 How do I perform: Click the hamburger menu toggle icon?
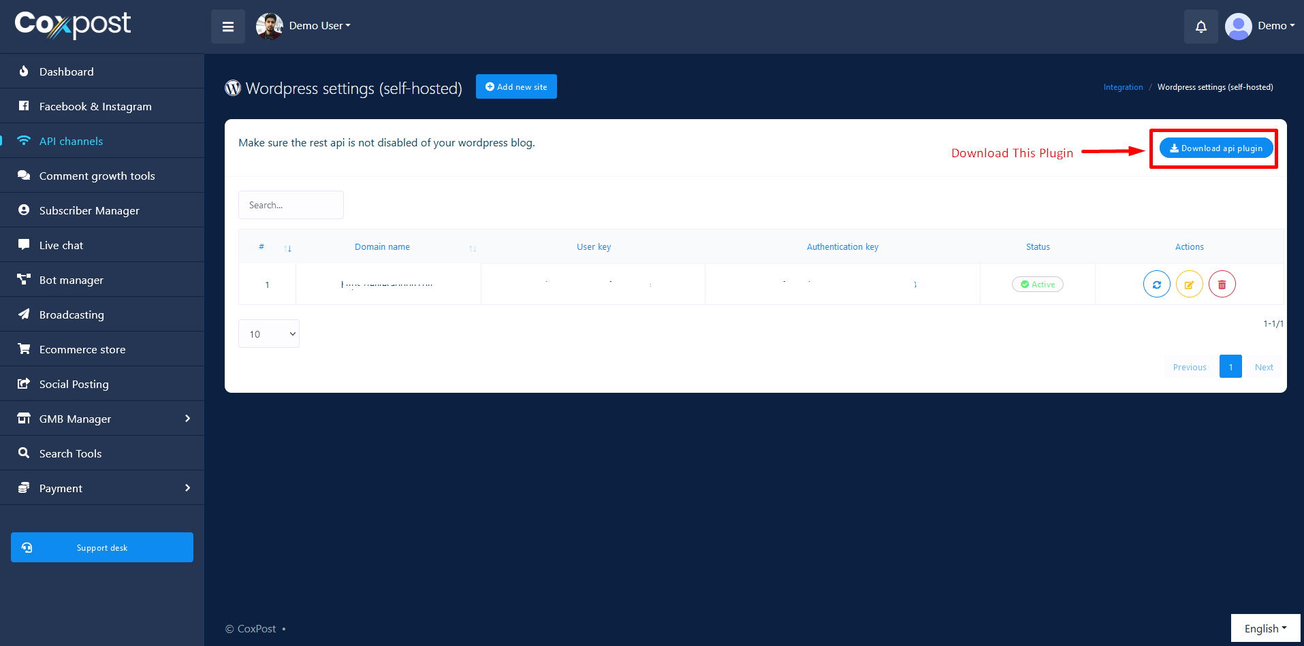coord(227,27)
